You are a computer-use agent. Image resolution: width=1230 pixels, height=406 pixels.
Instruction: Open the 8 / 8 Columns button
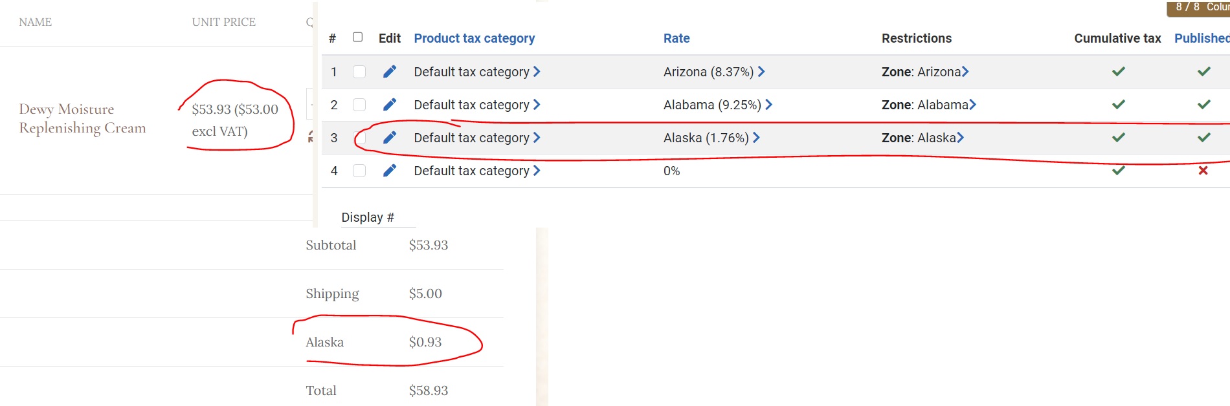(x=1199, y=7)
